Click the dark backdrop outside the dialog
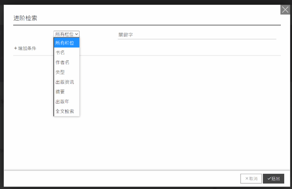The width and height of the screenshot is (292, 189). [1, 102]
